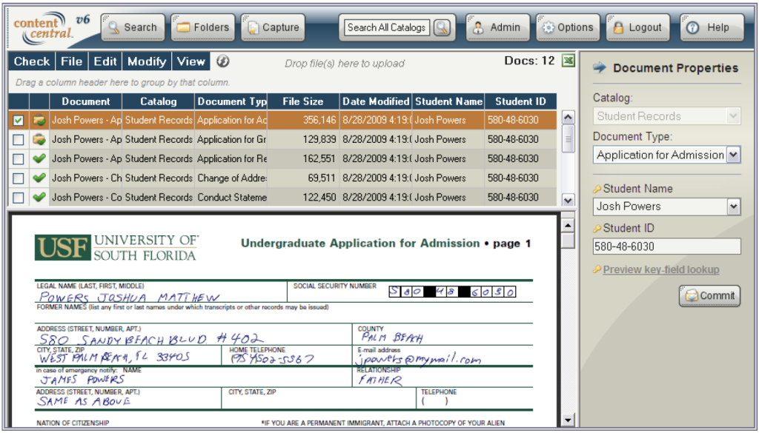
Task: Click the magnifier search-all-catalogs icon
Action: (x=442, y=27)
